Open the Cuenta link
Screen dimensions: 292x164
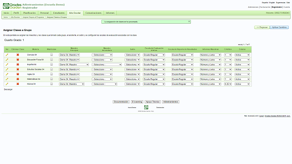[287, 7]
